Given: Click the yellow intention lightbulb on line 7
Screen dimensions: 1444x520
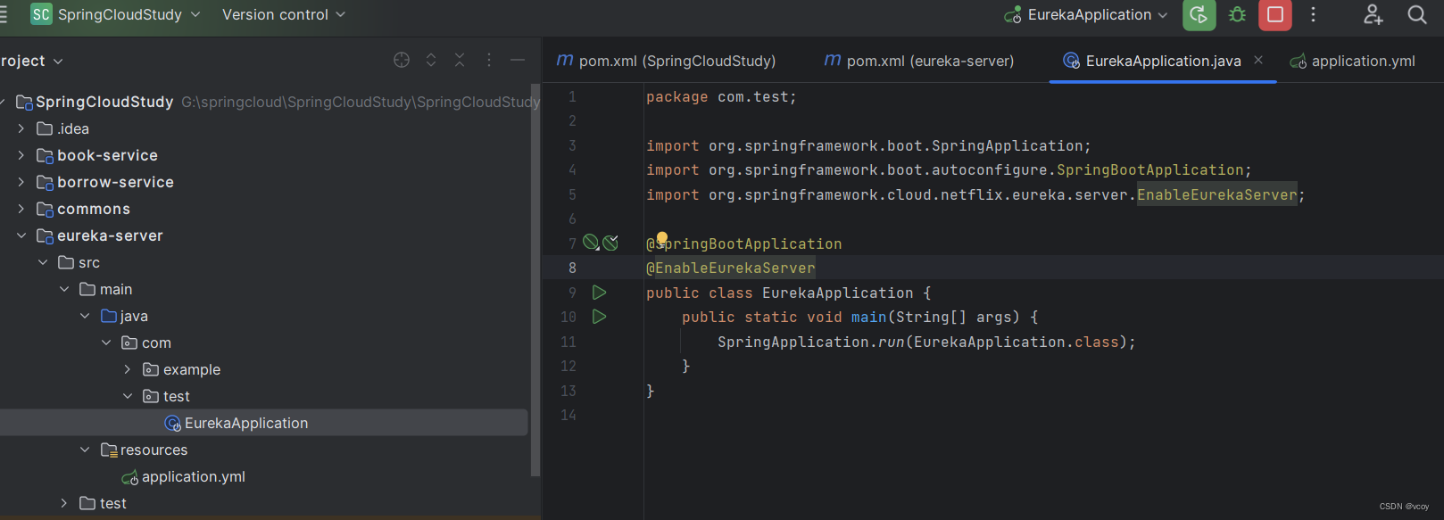Looking at the screenshot, I should click(662, 238).
